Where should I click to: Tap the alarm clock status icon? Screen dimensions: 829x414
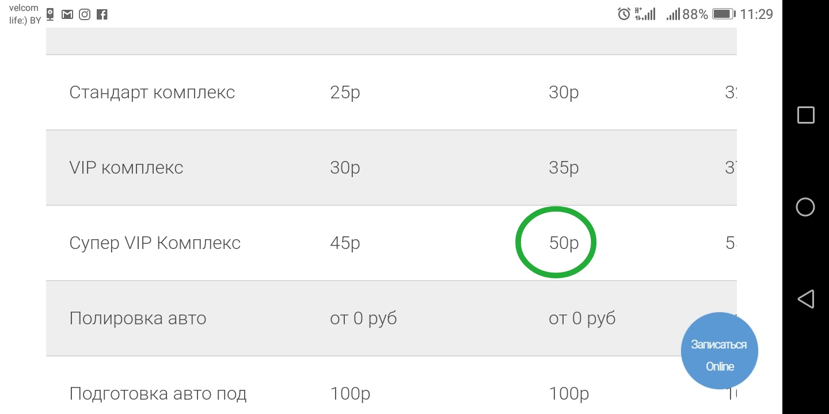[x=623, y=14]
